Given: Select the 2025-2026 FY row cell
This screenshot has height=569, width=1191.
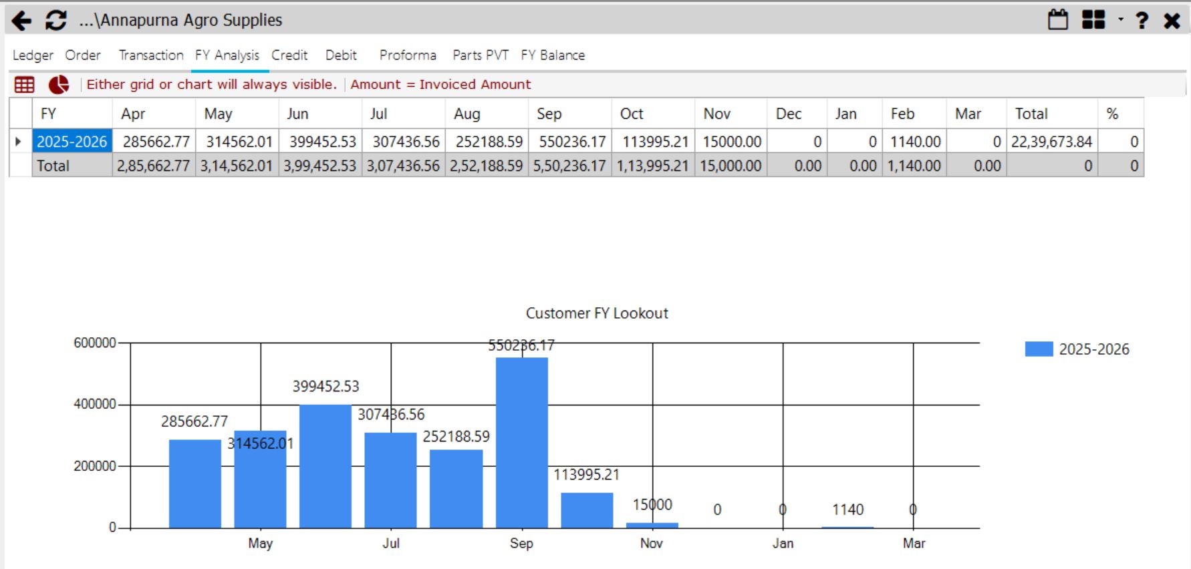Looking at the screenshot, I should point(72,142).
